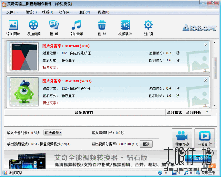The width and height of the screenshot is (221, 177).
Task: Click the converter product box image in banner
Action: coord(27,161)
